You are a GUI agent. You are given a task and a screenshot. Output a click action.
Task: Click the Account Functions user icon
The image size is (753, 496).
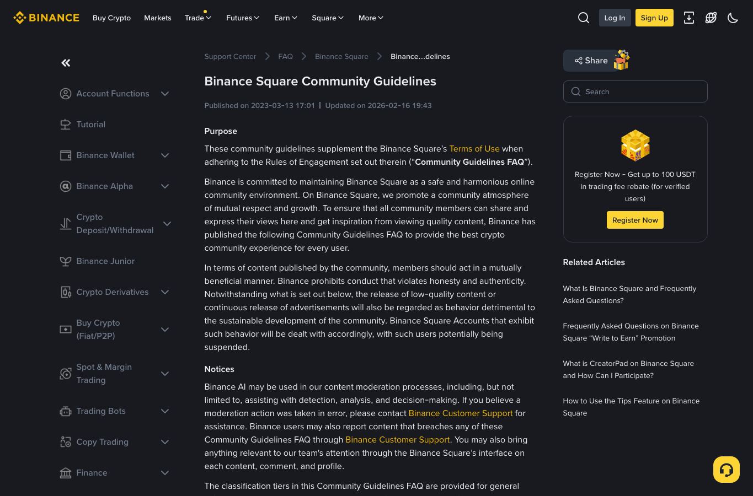66,94
